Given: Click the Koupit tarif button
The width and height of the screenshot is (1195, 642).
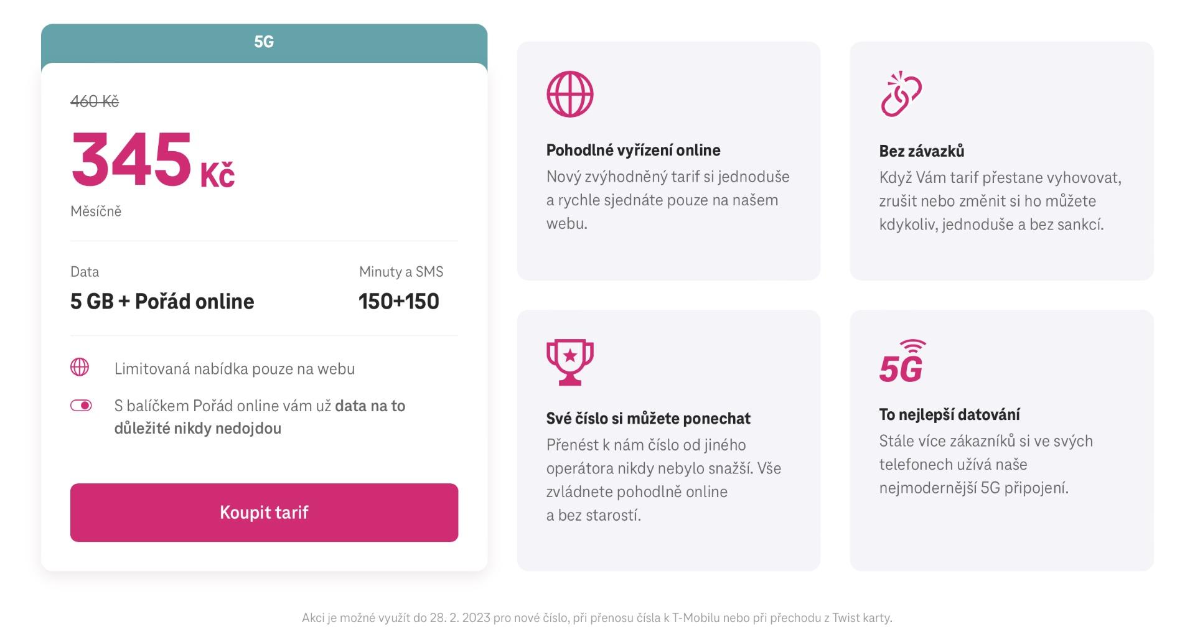Looking at the screenshot, I should coord(264,512).
